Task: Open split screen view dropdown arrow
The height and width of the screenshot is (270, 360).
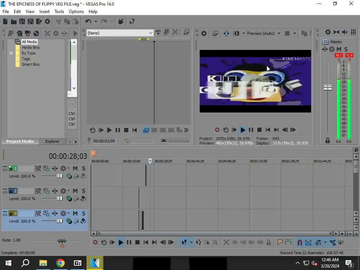Action: [244, 33]
